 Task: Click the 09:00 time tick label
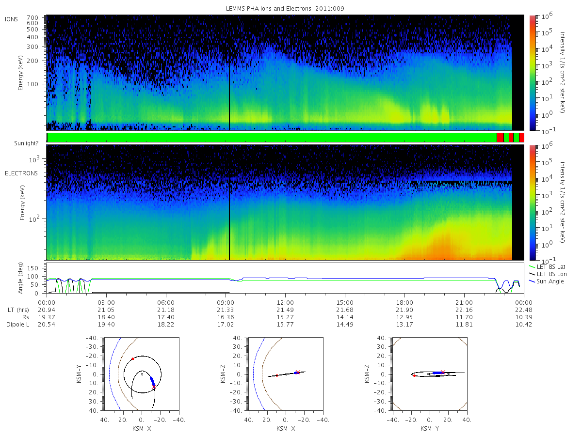226,302
